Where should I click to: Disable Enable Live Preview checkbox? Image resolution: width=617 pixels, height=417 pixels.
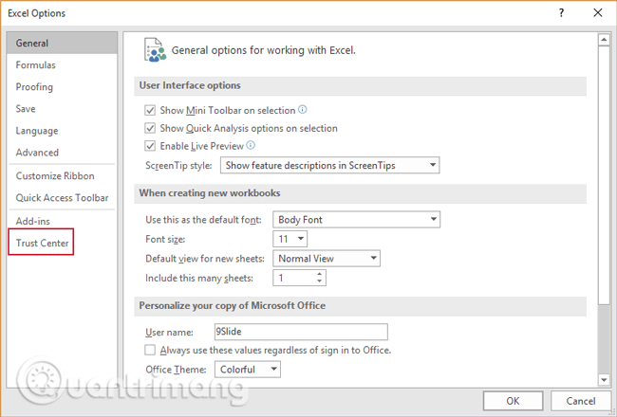pyautogui.click(x=150, y=146)
